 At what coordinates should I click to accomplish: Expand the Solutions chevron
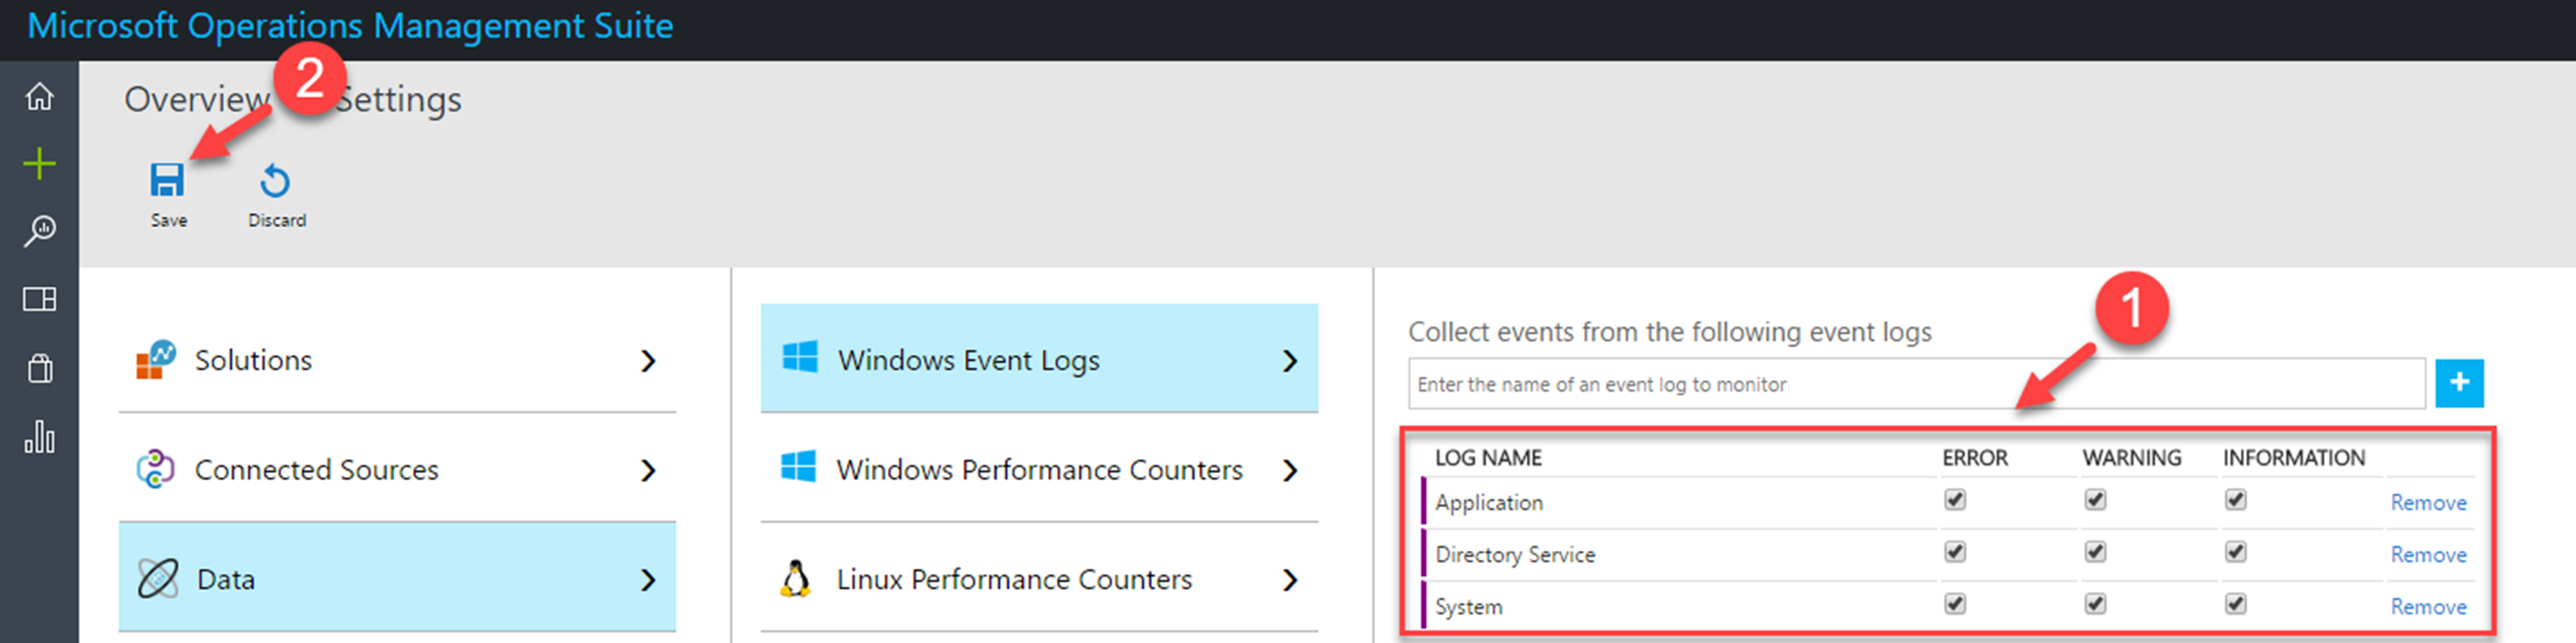point(648,360)
